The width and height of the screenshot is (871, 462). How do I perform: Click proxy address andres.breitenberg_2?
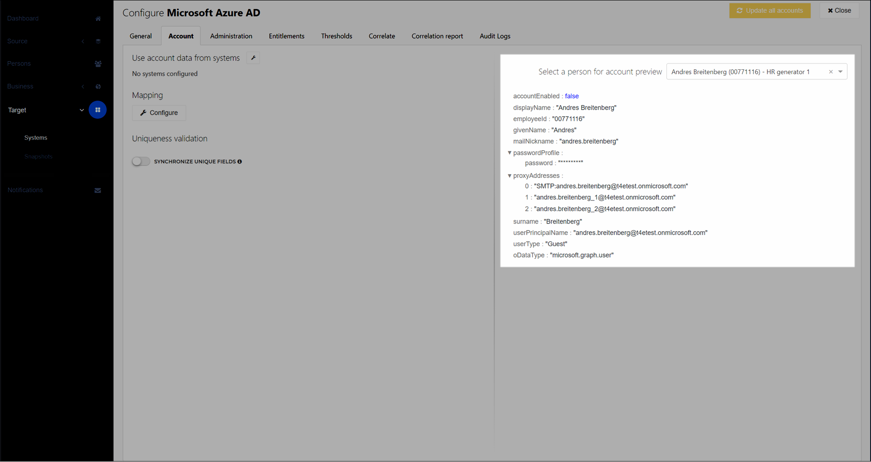click(605, 209)
